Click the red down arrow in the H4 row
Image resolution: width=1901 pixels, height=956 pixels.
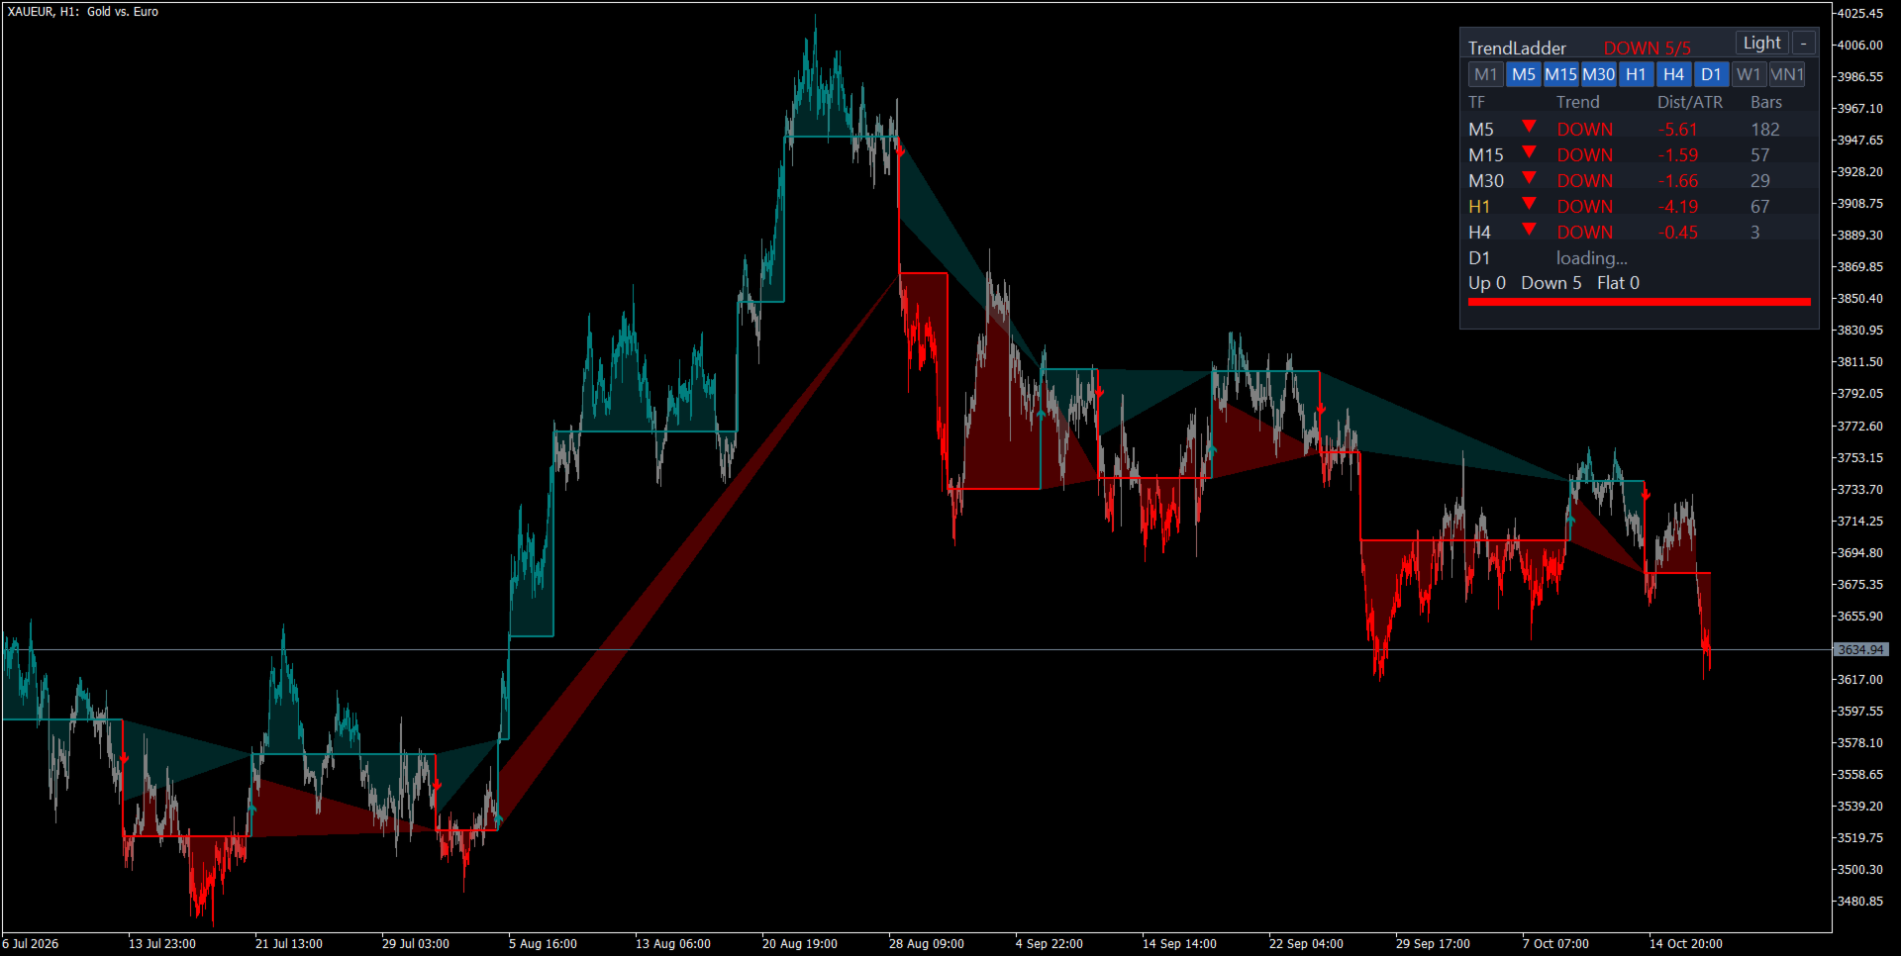tap(1529, 230)
